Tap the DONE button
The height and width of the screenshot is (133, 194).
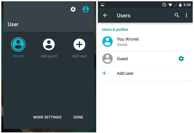coord(78,117)
